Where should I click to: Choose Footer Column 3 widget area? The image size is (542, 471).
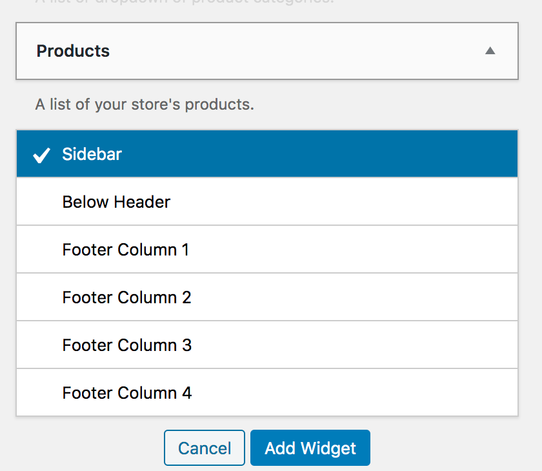[x=266, y=345]
